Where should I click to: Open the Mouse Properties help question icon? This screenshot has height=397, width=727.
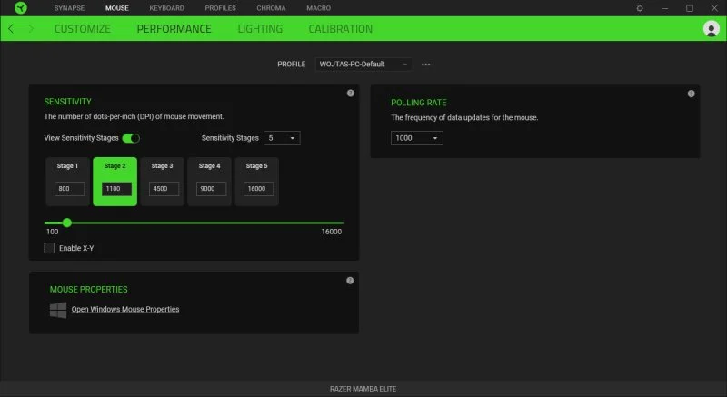350,281
